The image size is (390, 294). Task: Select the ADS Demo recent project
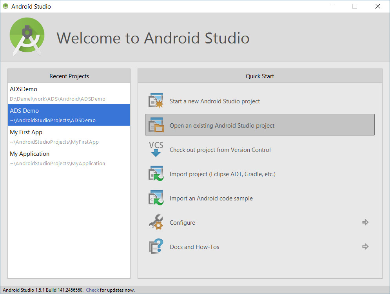click(69, 115)
